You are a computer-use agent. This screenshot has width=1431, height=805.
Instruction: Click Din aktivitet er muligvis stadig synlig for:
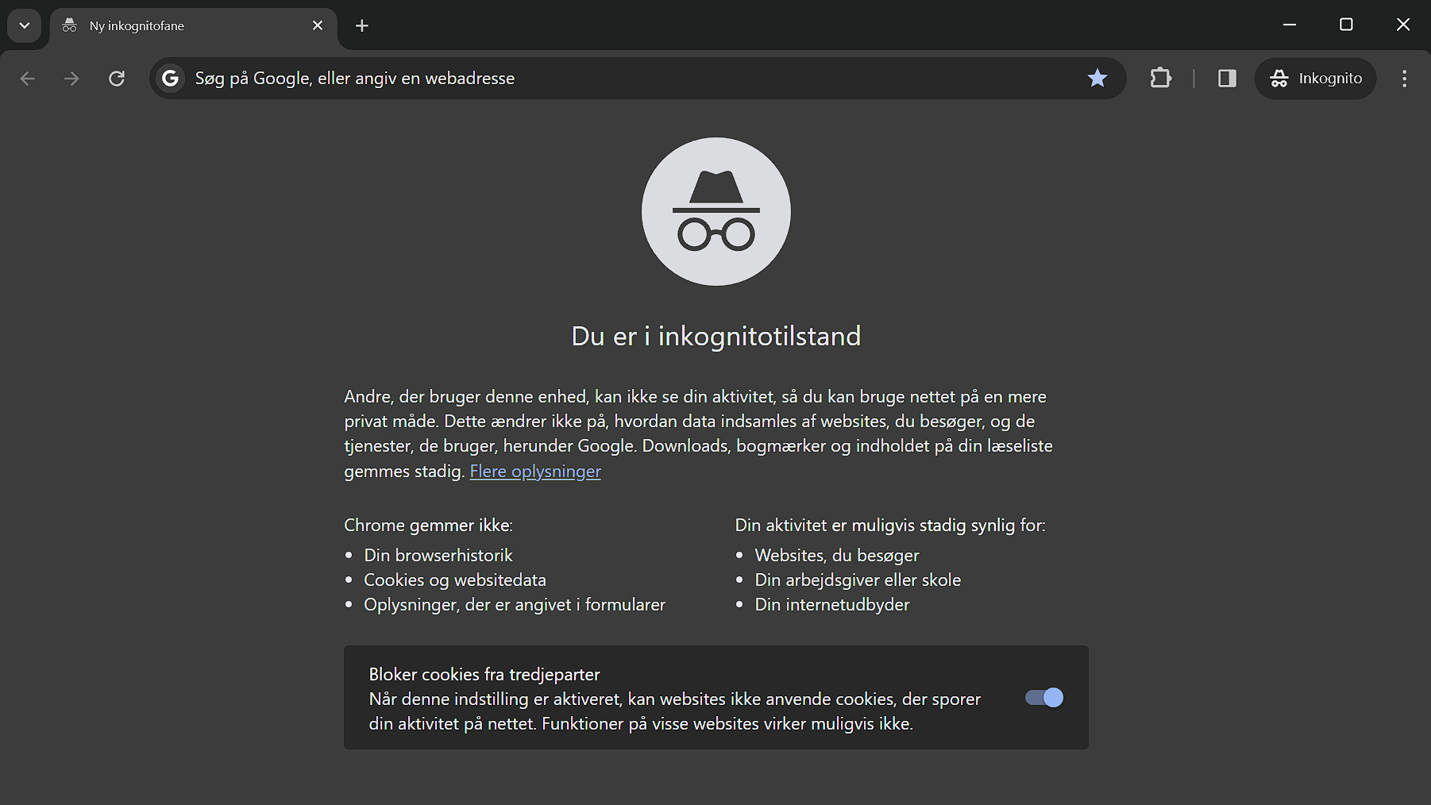pyautogui.click(x=890, y=525)
